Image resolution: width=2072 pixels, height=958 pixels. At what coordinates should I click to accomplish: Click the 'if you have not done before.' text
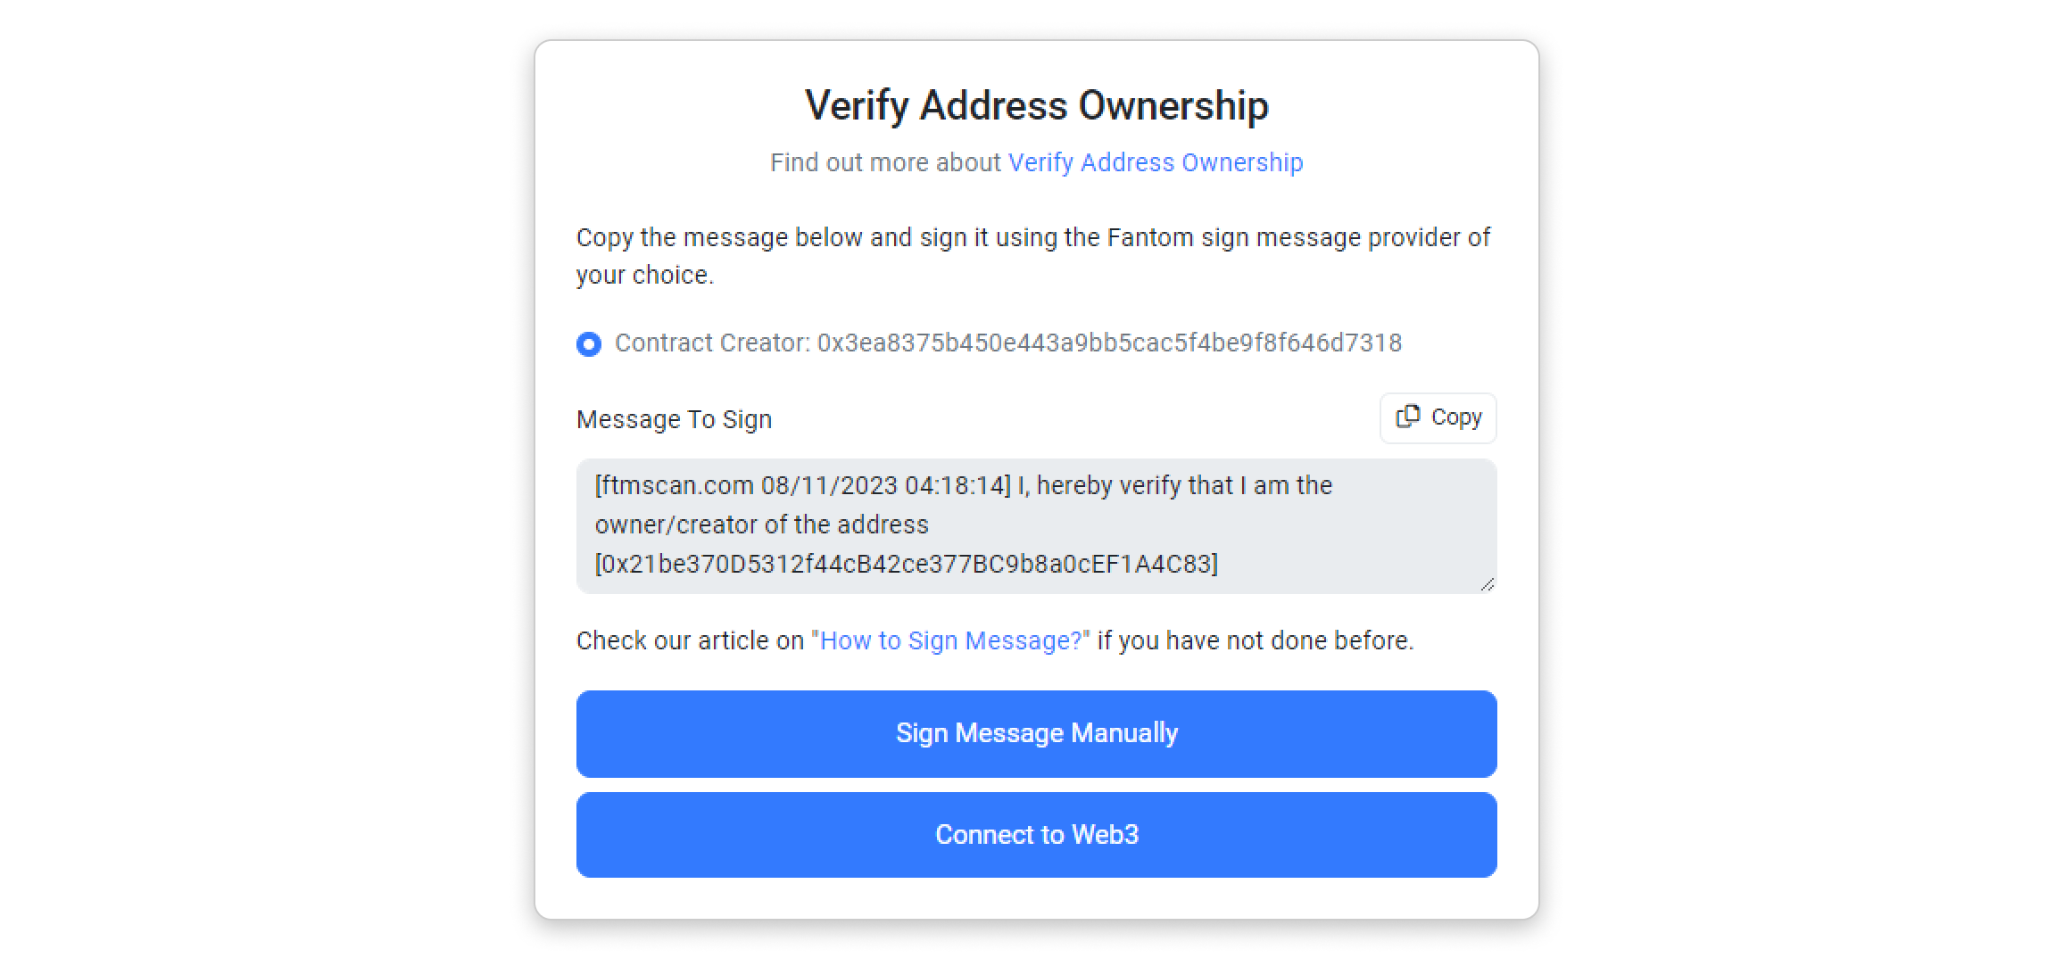pyautogui.click(x=1255, y=640)
